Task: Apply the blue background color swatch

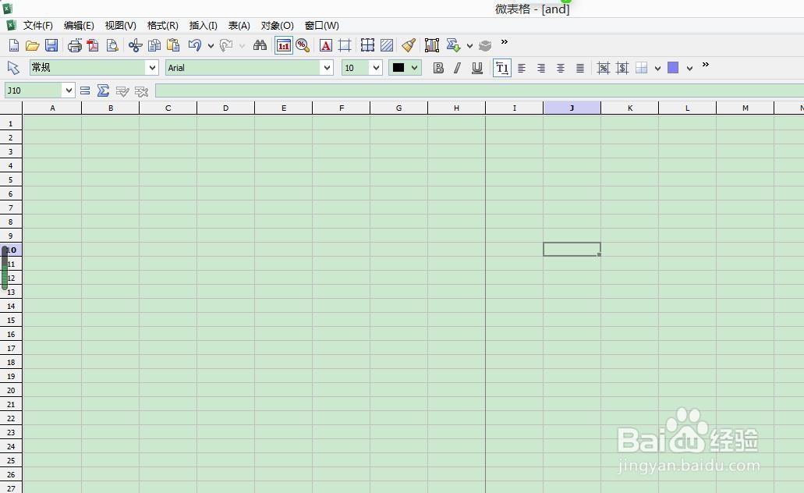Action: pyautogui.click(x=673, y=68)
